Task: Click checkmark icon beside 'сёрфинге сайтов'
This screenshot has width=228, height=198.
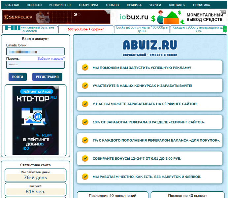Action: click(x=85, y=104)
